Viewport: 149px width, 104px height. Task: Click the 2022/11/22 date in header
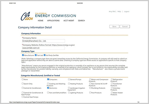[13, 3]
